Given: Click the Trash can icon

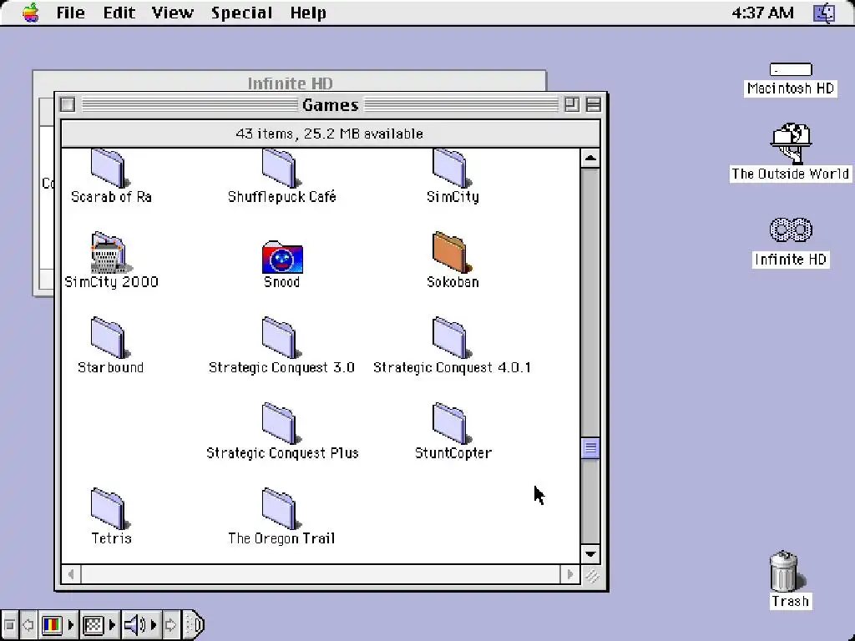Looking at the screenshot, I should point(785,571).
